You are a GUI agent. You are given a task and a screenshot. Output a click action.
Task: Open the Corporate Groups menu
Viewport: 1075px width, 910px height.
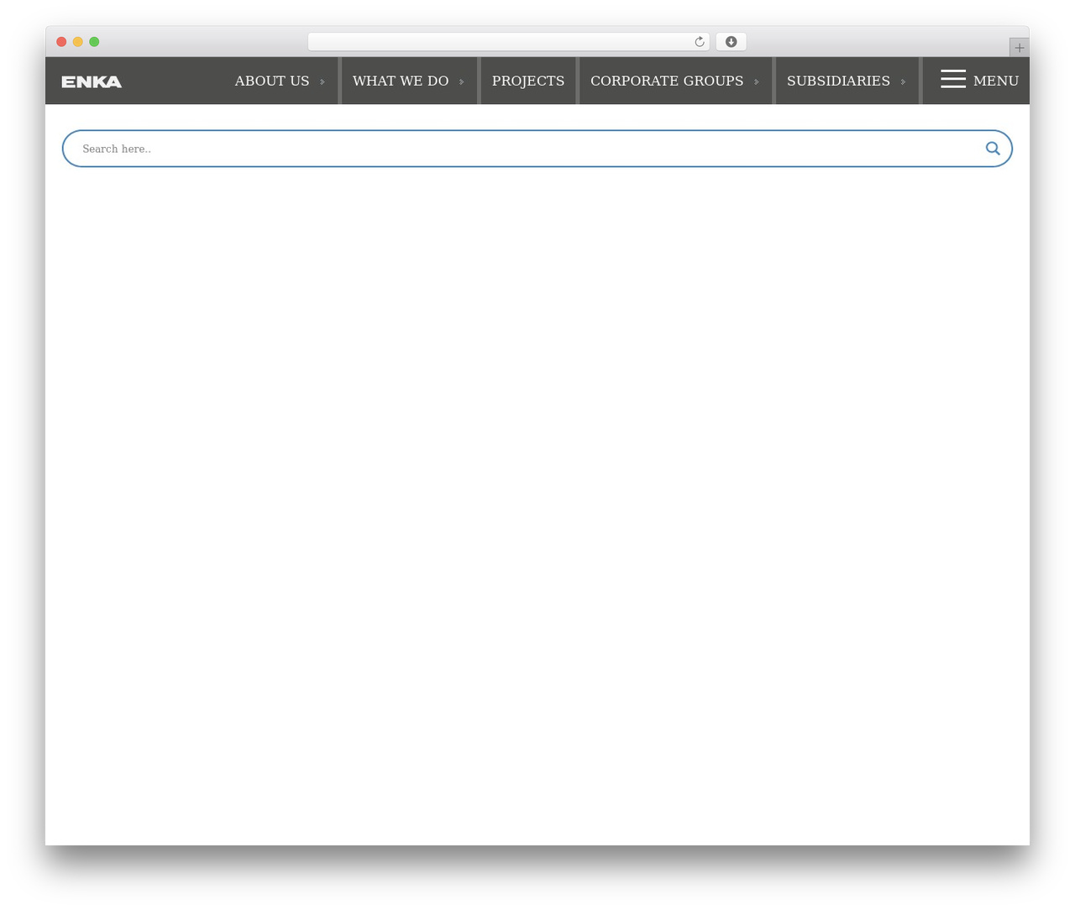point(667,81)
